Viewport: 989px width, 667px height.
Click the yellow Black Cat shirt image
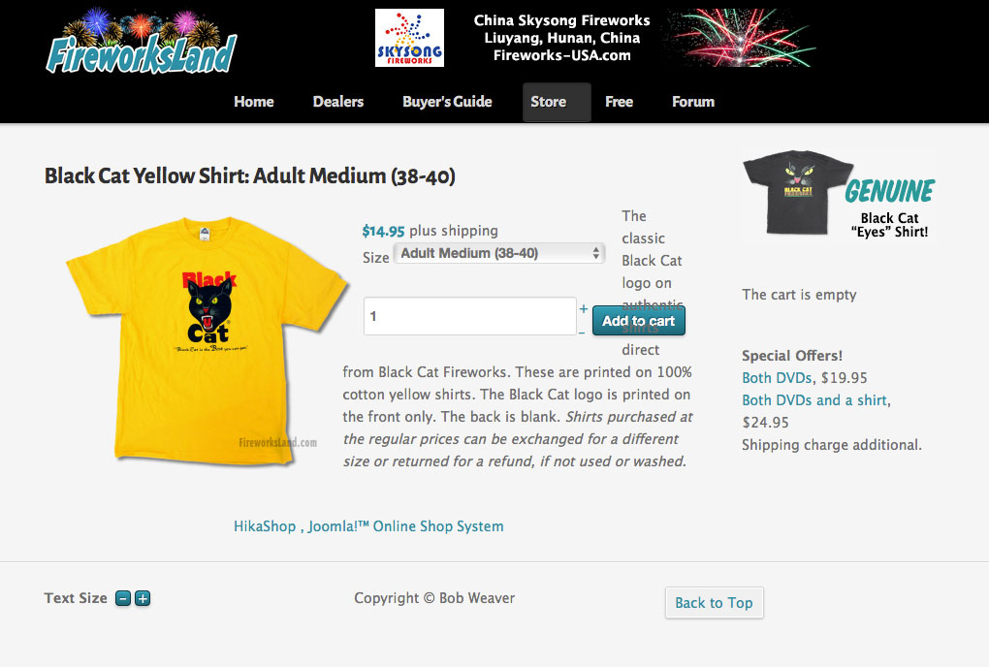(207, 341)
